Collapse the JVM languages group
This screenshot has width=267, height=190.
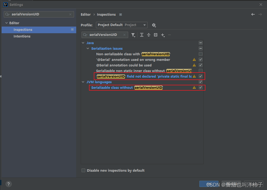pyautogui.click(x=83, y=82)
